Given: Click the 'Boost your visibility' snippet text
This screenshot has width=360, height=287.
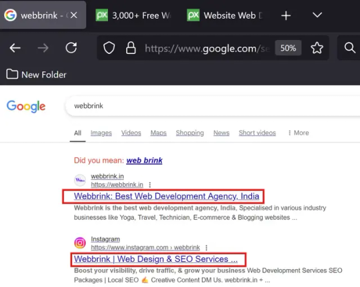Looking at the screenshot, I should tap(208, 275).
